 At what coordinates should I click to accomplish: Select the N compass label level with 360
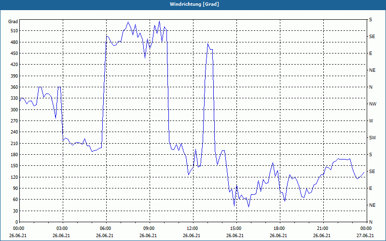[371, 87]
